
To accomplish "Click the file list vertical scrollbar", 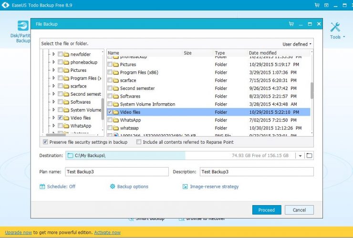I will [x=312, y=90].
